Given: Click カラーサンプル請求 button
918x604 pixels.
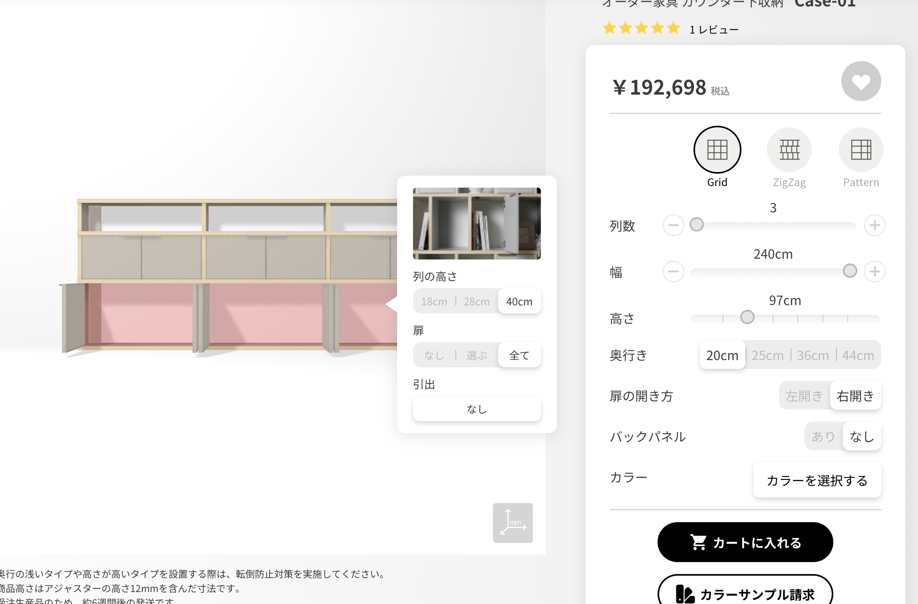Looking at the screenshot, I should [745, 594].
